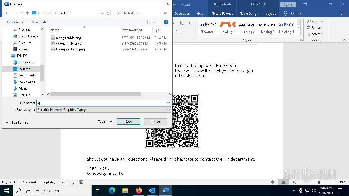Open recent locations dropdown arrow
The image size is (349, 196).
[22, 13]
